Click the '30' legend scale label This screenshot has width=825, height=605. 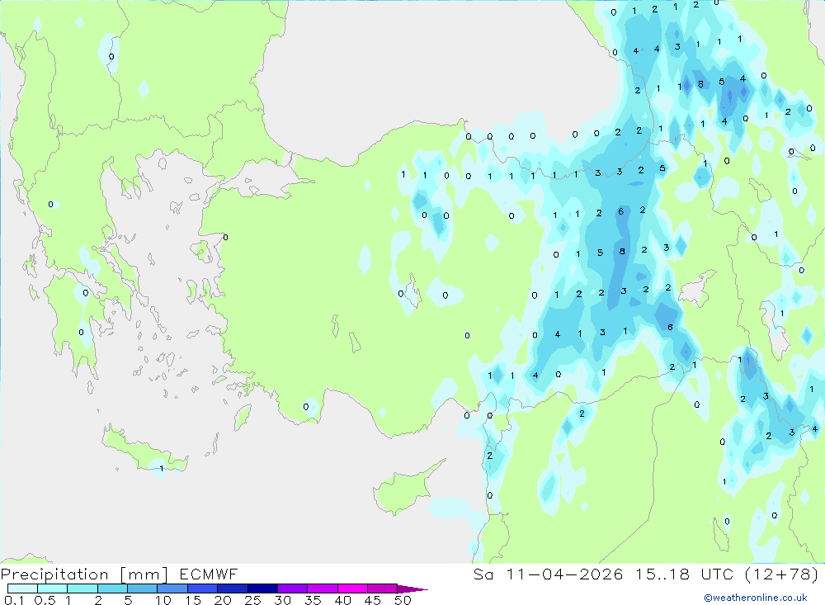[283, 600]
